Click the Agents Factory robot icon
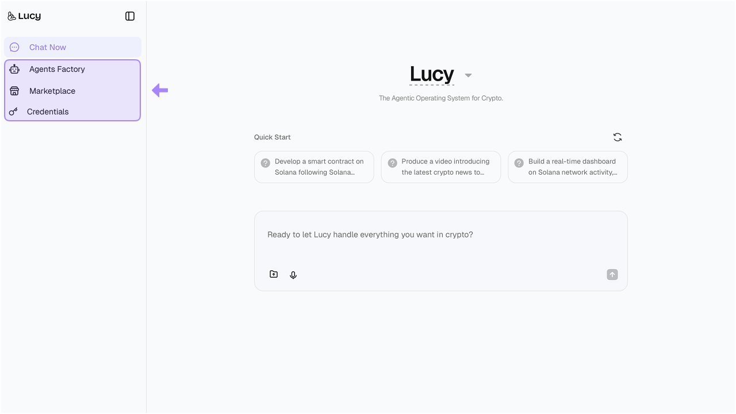The image size is (736, 414). coord(14,69)
